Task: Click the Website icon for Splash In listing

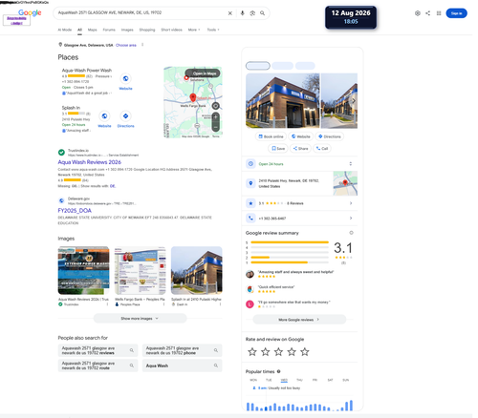Action: click(x=104, y=116)
